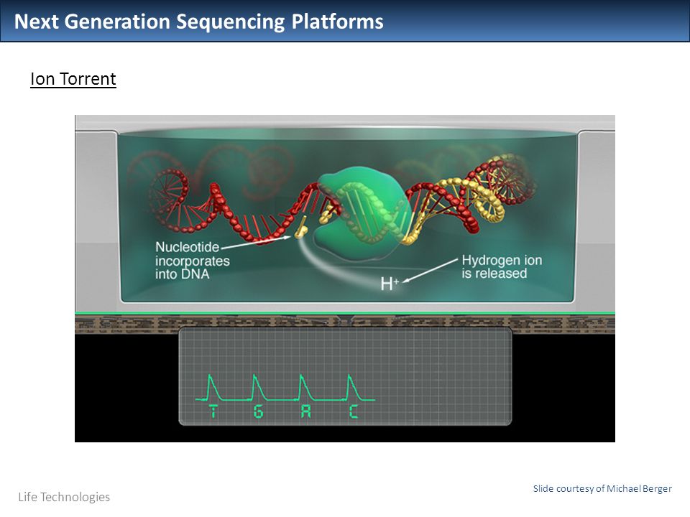Click the letter G under second peak

pos(259,412)
